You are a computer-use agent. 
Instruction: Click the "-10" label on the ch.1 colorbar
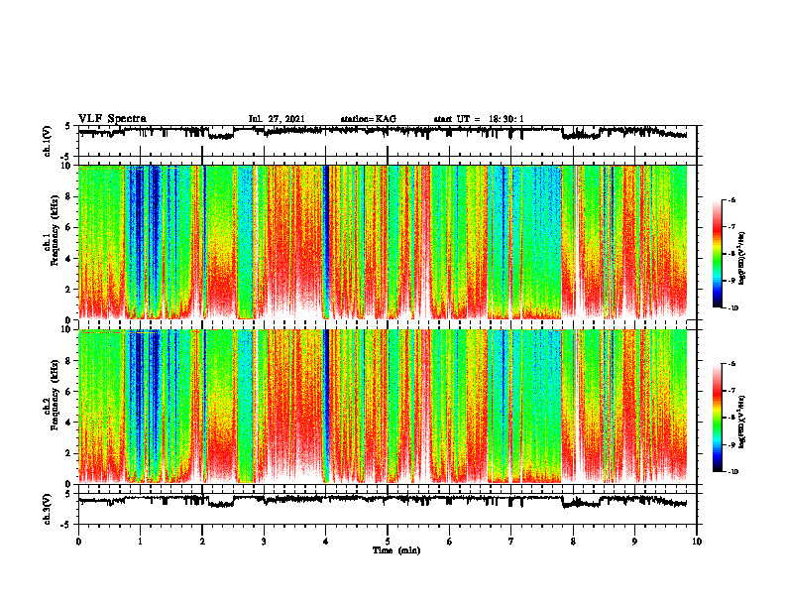point(732,308)
